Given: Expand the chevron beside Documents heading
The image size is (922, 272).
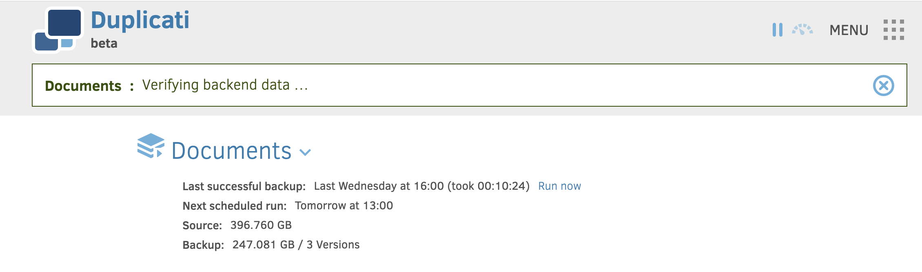Looking at the screenshot, I should tap(305, 152).
